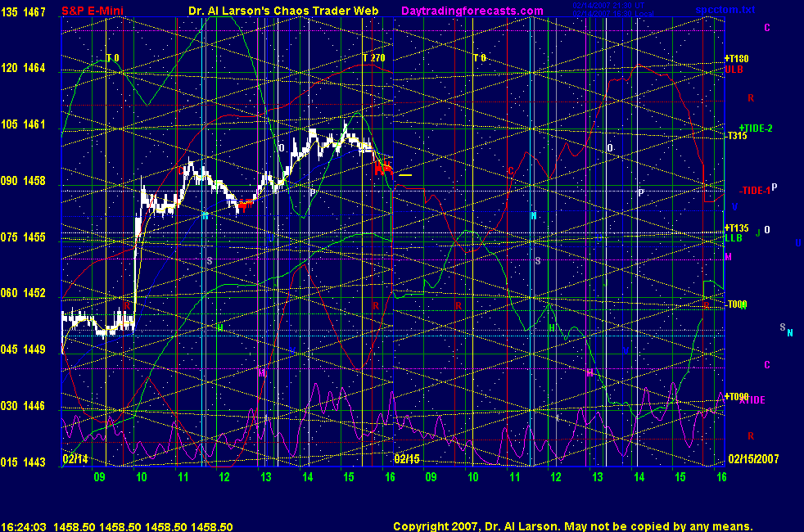The height and width of the screenshot is (532, 804).
Task: Click the "02/14/2007 16:30 Local" timestamp
Action: tap(612, 13)
